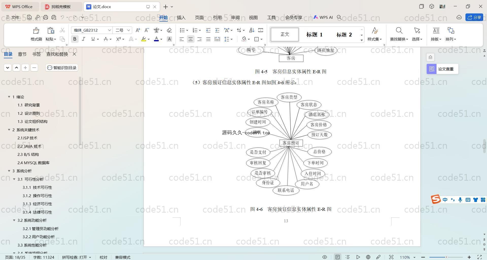Click the Increase font size icon
The height and width of the screenshot is (260, 487).
click(138, 30)
